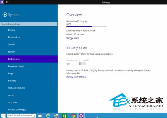Open File Explorer from taskbar

tap(56, 116)
